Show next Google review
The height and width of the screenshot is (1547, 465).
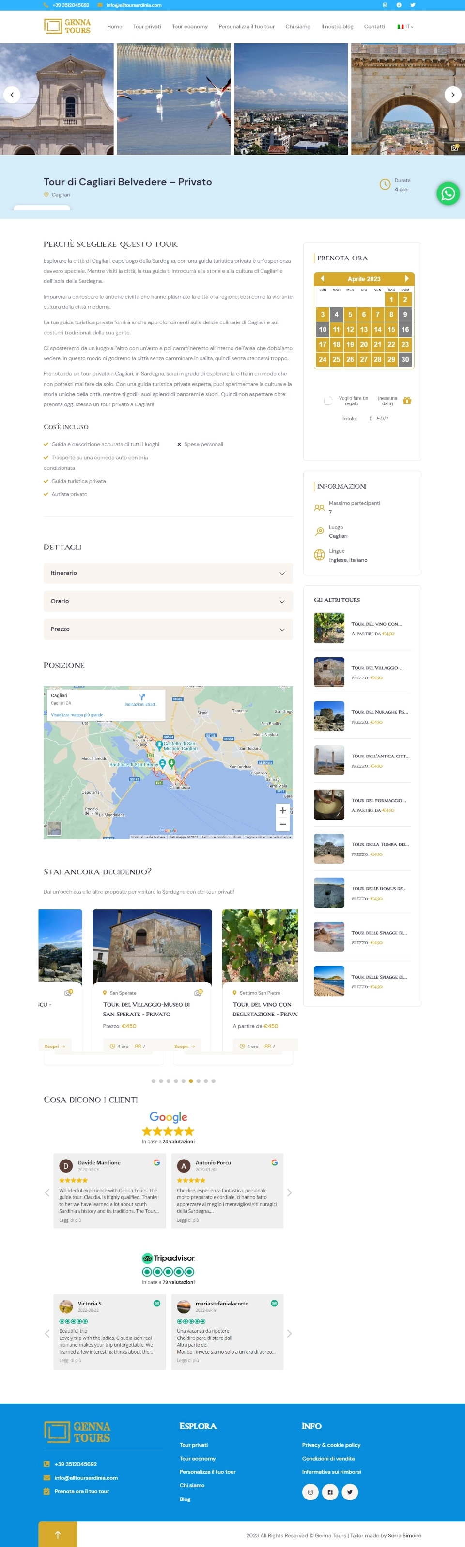tap(289, 1192)
